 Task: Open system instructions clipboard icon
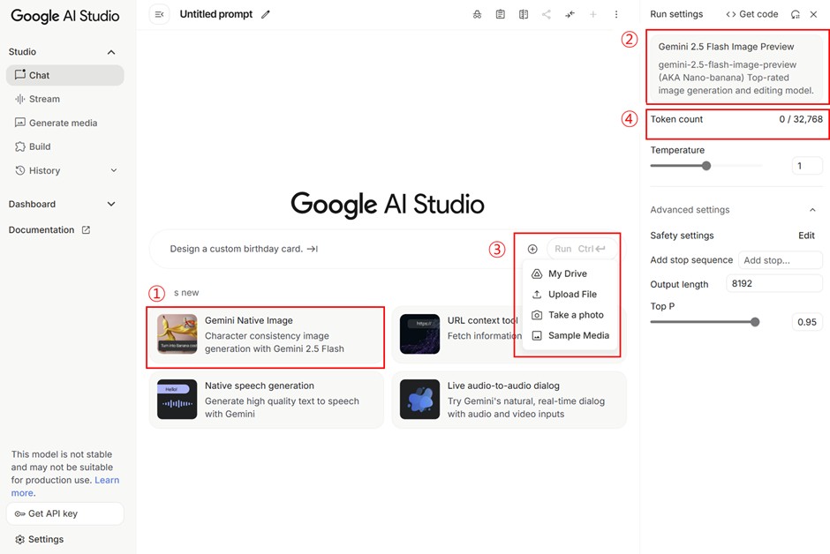coord(501,14)
